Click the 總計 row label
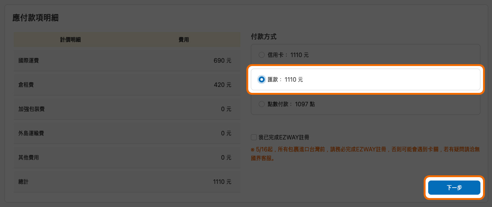Viewport: 492px width, 207px height. click(x=23, y=182)
